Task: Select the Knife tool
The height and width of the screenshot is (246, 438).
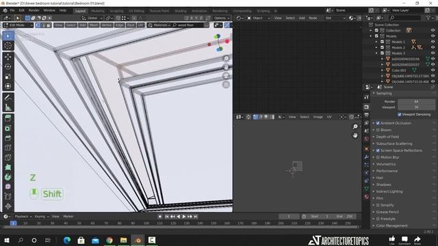Action: click(8, 157)
